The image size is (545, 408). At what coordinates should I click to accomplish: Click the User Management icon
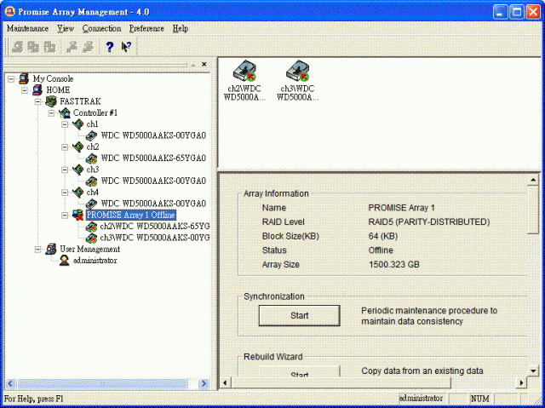pos(51,250)
